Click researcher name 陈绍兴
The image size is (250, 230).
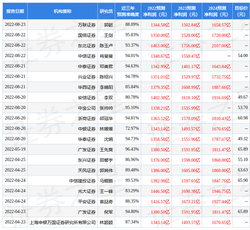106,77
